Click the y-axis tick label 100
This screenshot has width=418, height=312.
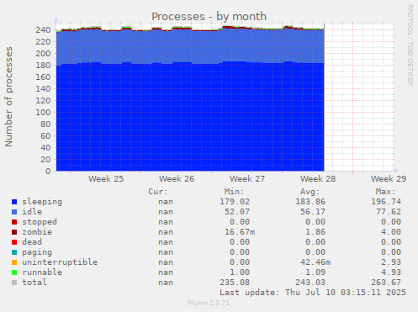coord(43,112)
